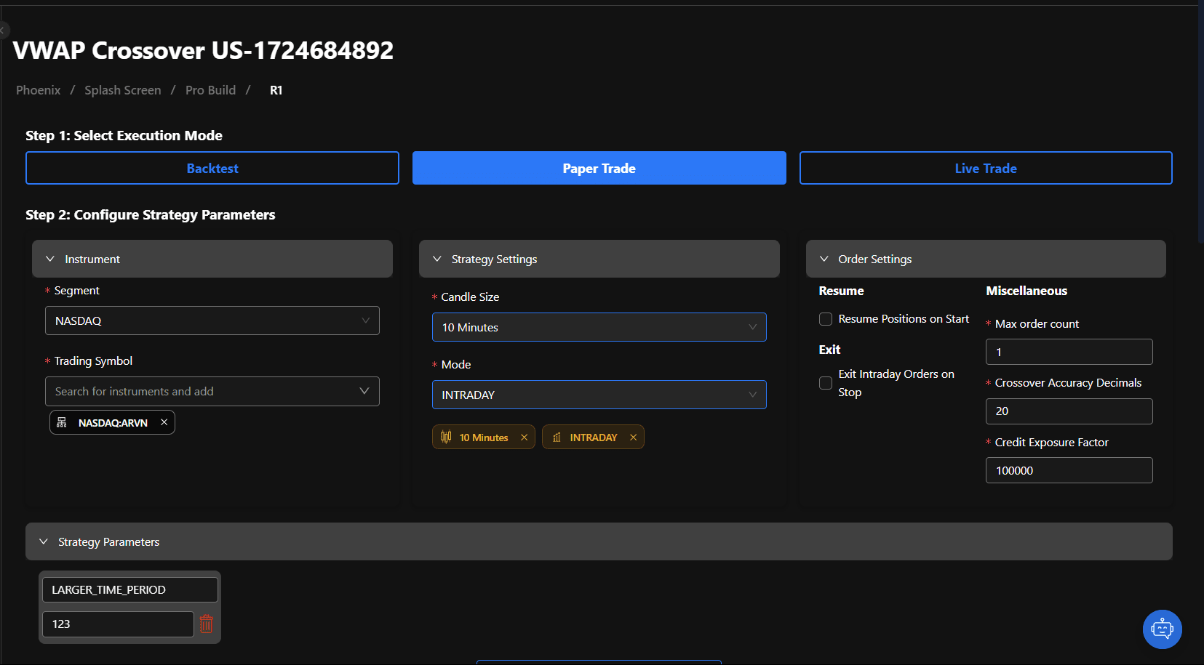
Task: Click the Credit Exposure Factor input field
Action: pos(1068,470)
